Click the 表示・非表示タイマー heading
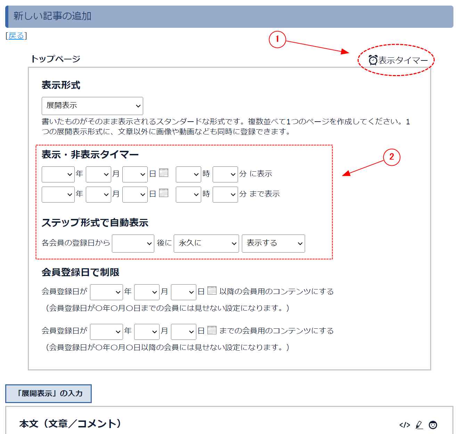 (90, 155)
